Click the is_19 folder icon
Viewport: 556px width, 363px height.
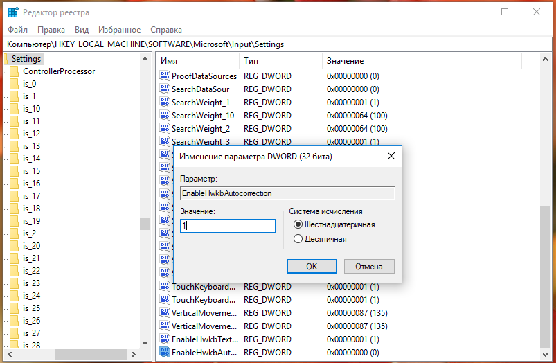(x=14, y=221)
